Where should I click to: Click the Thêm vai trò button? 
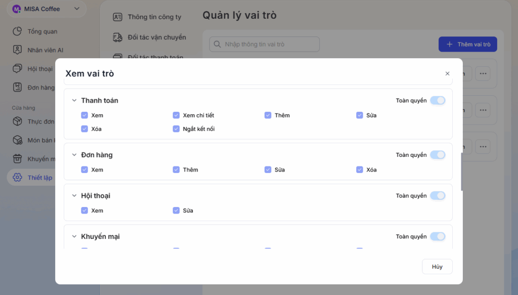(x=467, y=45)
